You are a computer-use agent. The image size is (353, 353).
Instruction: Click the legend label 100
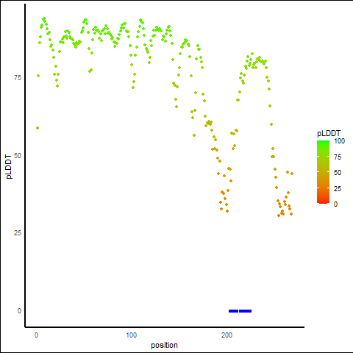[x=339, y=141]
